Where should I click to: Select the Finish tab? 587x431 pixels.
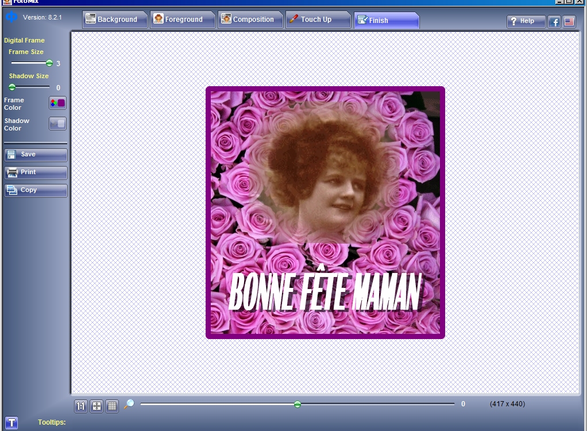387,20
